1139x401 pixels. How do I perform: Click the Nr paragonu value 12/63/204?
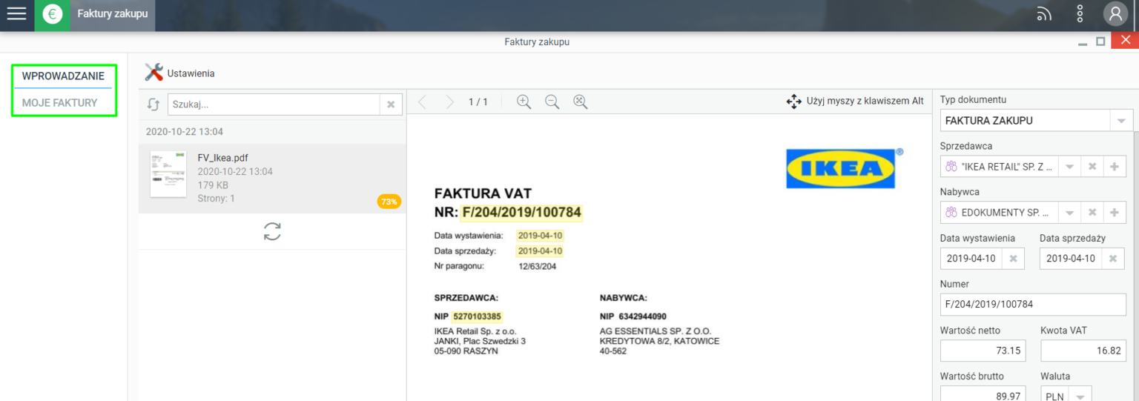(x=538, y=266)
